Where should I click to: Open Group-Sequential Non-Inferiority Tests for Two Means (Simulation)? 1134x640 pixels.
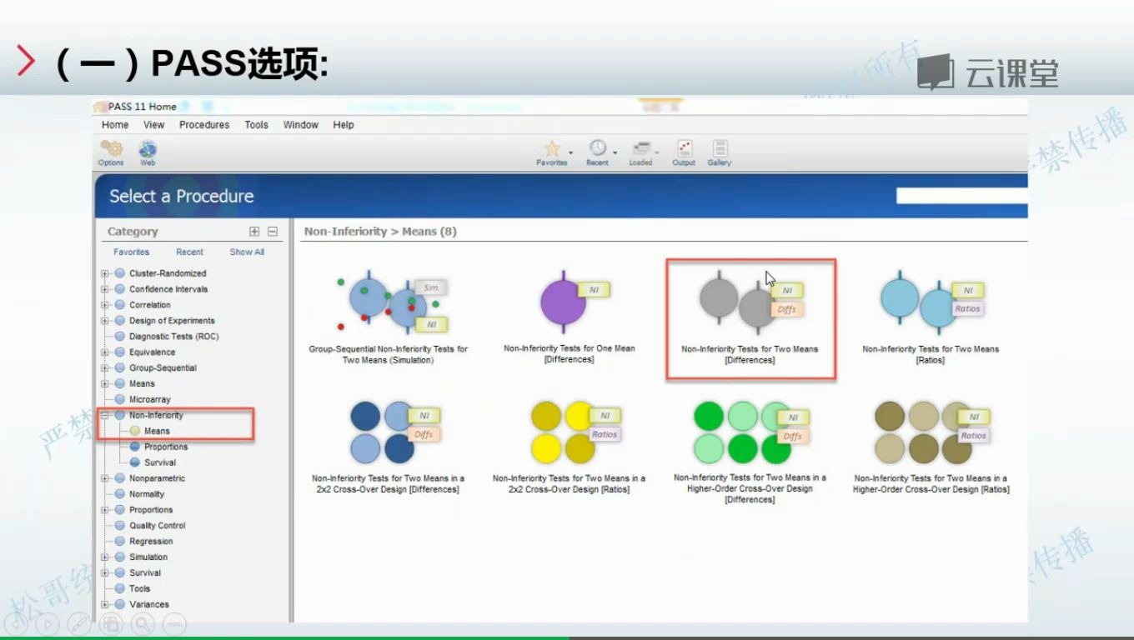coord(389,317)
